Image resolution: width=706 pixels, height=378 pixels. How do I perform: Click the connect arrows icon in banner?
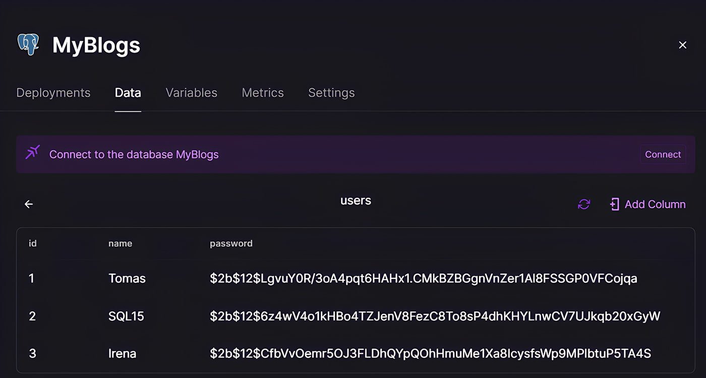tap(33, 153)
